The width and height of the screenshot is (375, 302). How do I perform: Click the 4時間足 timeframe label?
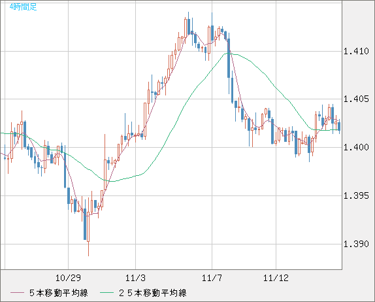24,7
